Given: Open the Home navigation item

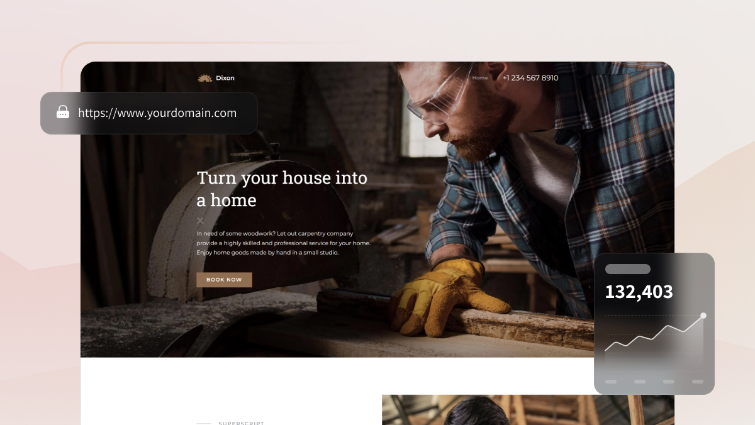Looking at the screenshot, I should tap(479, 78).
